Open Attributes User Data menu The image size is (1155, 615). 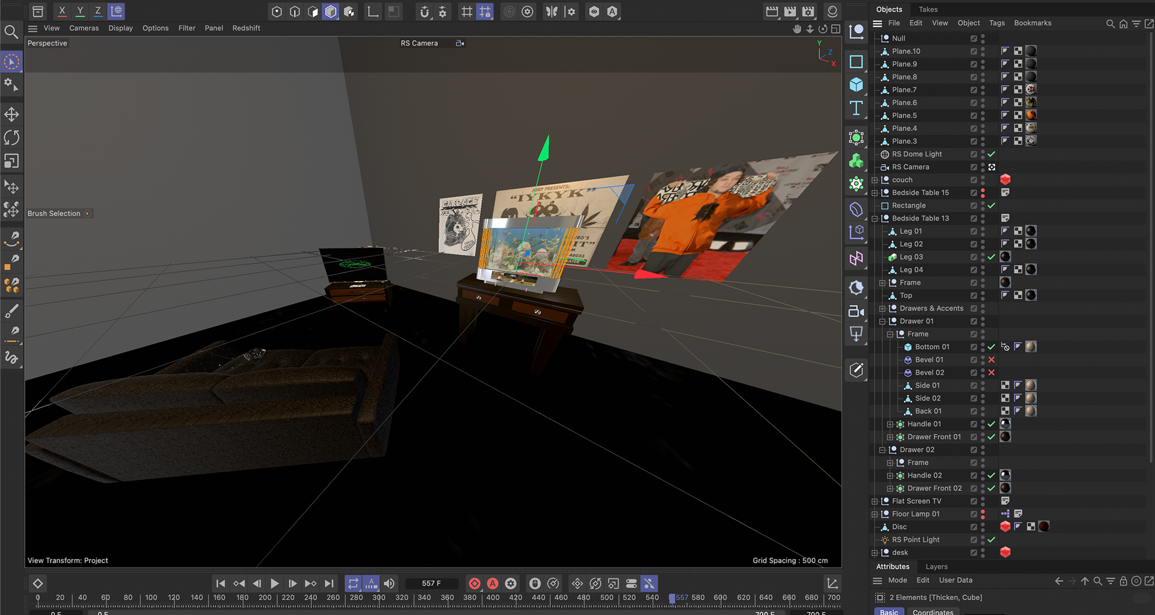pyautogui.click(x=956, y=580)
